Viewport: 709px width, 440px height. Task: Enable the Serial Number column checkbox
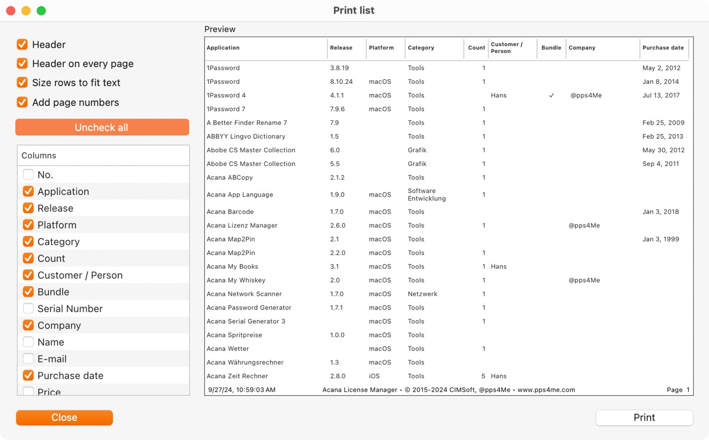click(x=28, y=308)
